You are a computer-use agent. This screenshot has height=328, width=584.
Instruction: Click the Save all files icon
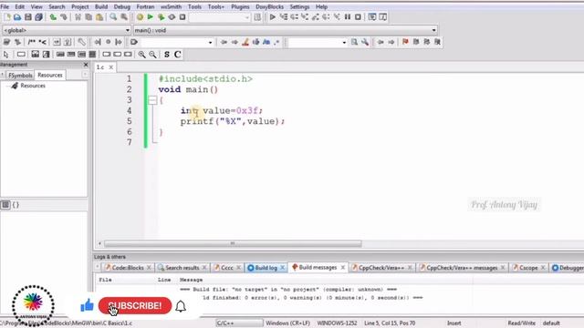click(38, 17)
